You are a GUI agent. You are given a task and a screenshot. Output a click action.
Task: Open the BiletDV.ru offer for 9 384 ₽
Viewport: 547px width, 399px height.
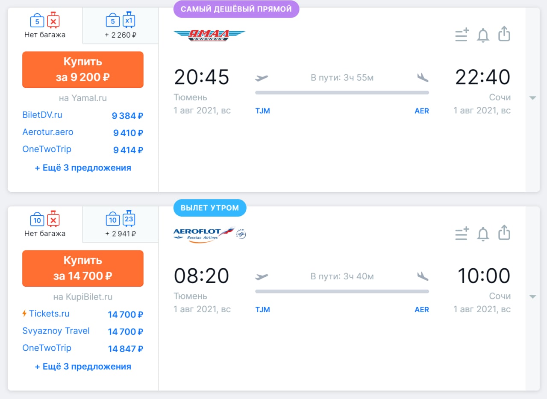[83, 115]
